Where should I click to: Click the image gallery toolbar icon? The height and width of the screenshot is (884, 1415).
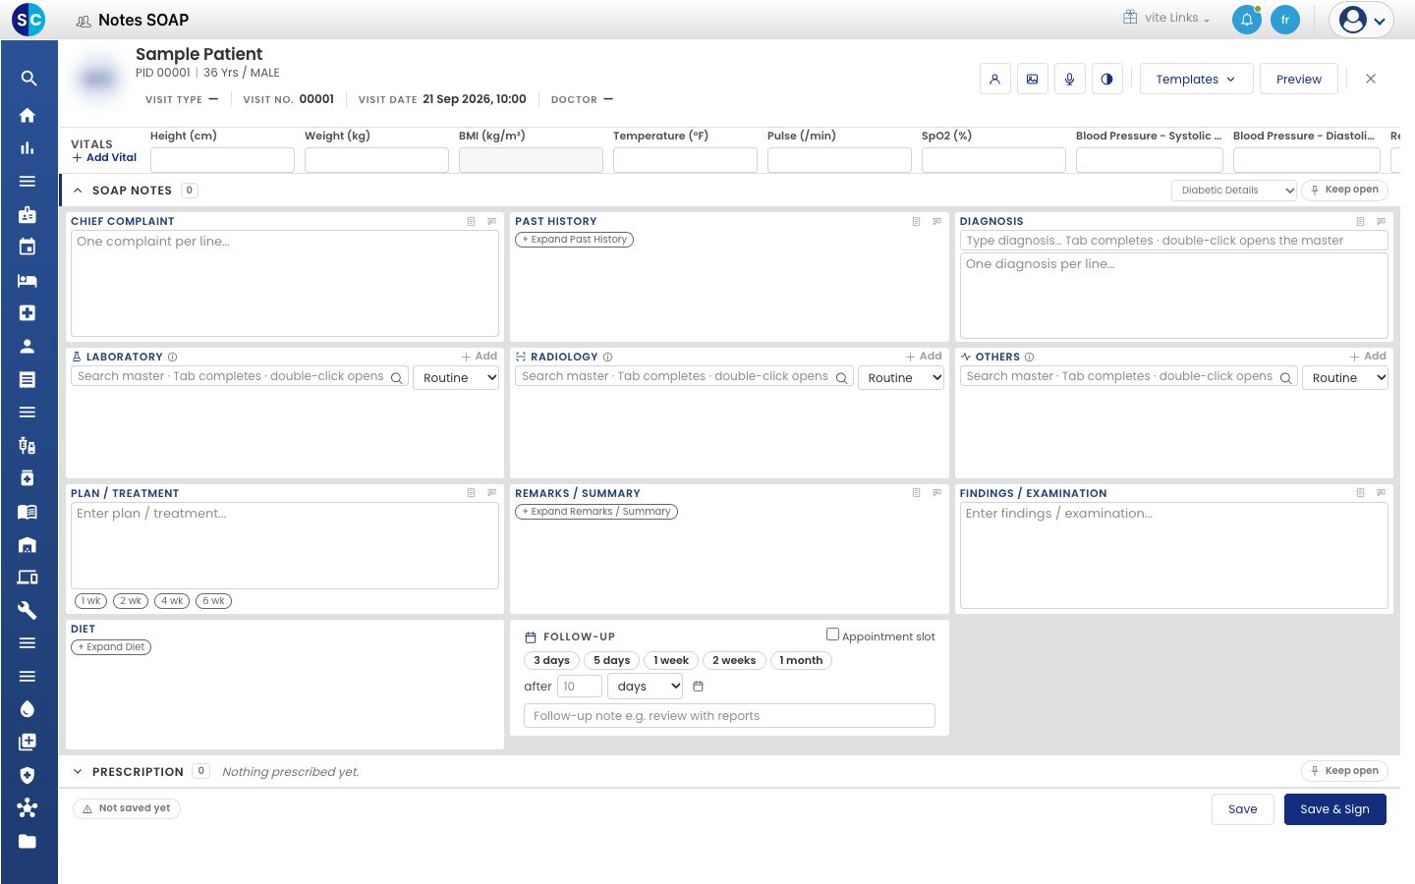tap(1033, 80)
